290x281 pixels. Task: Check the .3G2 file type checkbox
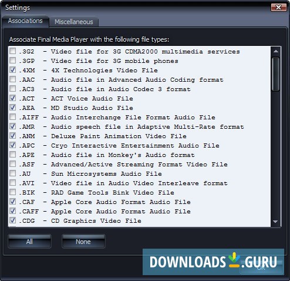pyautogui.click(x=13, y=51)
